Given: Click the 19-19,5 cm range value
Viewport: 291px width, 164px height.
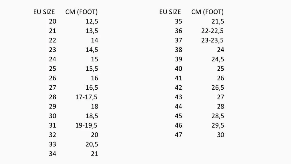Looking at the screenshot, I should coord(86,126).
